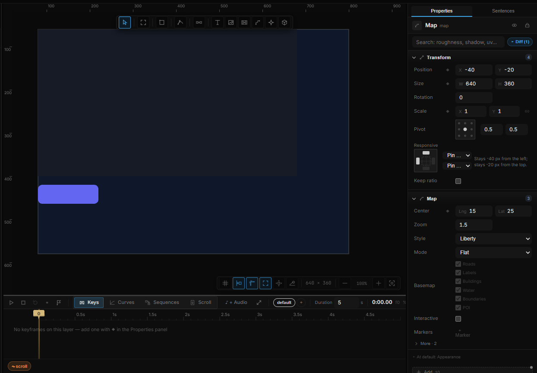The height and width of the screenshot is (373, 537).
Task: Select the arrow selection tool
Action: [x=125, y=22]
